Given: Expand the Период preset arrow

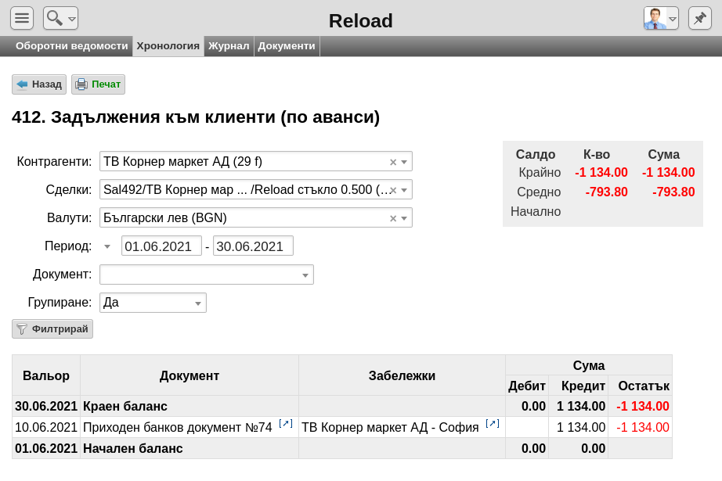Looking at the screenshot, I should pos(106,246).
